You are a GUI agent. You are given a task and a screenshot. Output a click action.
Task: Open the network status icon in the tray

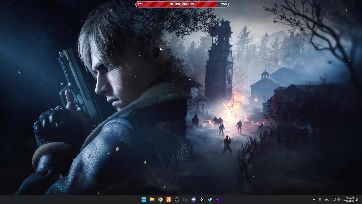[x=334, y=199]
